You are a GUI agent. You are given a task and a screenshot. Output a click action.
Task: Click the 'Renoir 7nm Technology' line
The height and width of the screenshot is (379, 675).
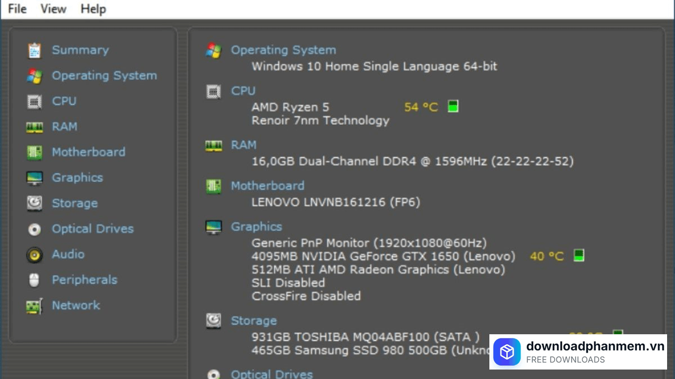point(320,121)
